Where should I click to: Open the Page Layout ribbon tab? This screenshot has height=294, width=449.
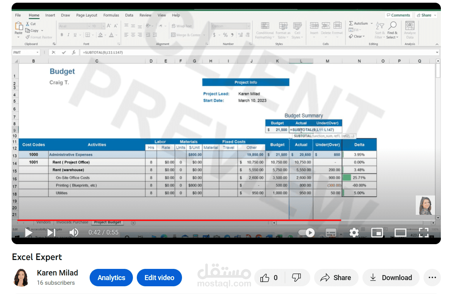coord(87,15)
